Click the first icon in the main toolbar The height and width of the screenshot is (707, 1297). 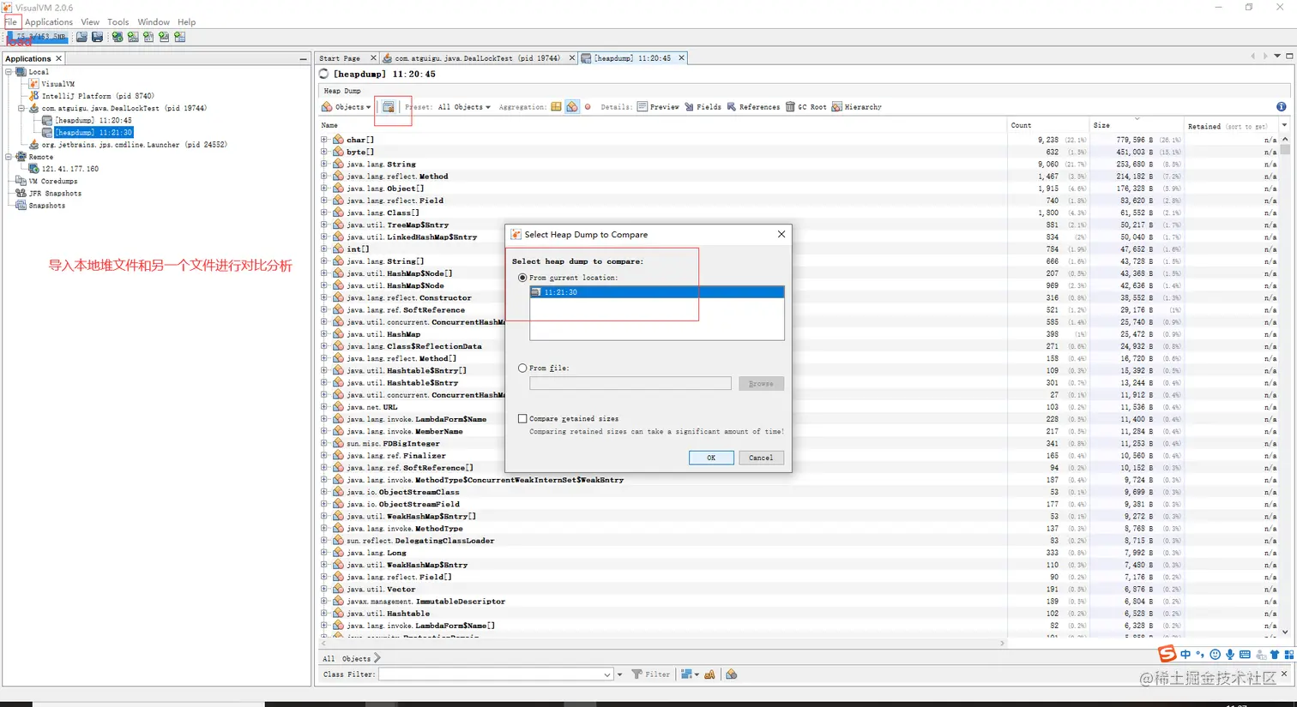click(x=81, y=37)
